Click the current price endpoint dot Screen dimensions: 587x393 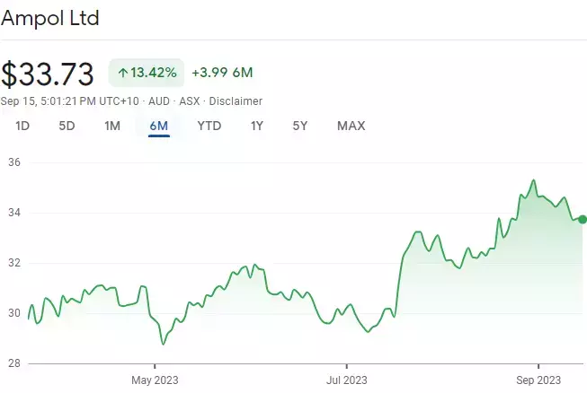click(x=583, y=220)
